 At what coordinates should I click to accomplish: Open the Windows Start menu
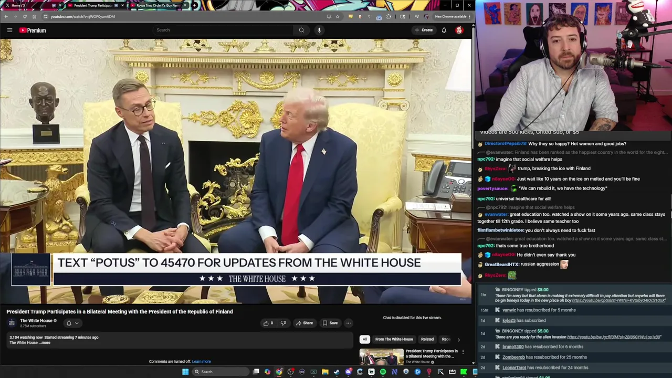(185, 372)
